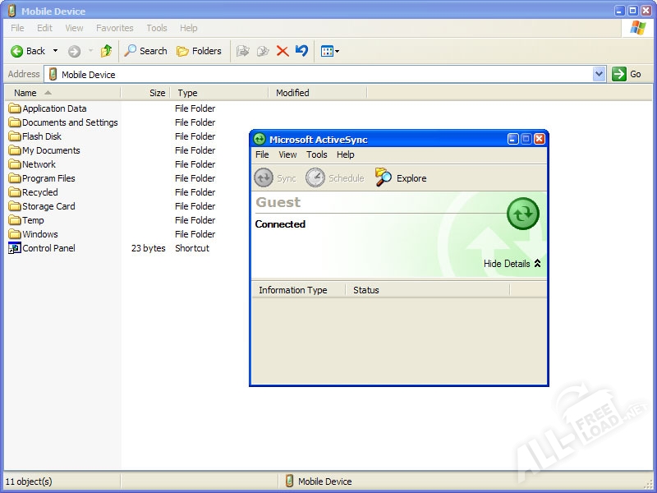Click the Address field showing Mobile Device
Screen dimensions: 657x493
pos(320,74)
